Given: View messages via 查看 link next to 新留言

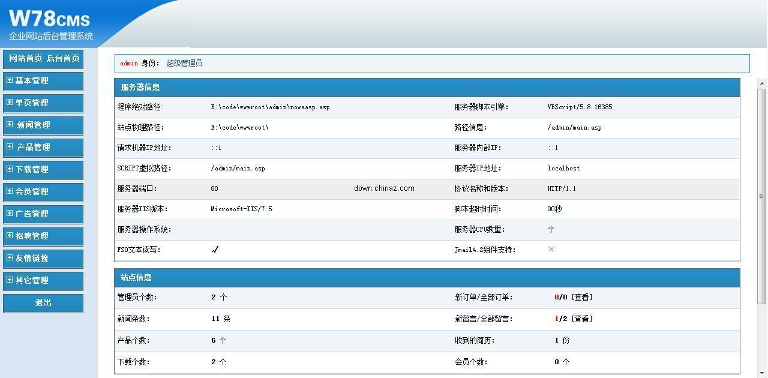Looking at the screenshot, I should pos(581,319).
